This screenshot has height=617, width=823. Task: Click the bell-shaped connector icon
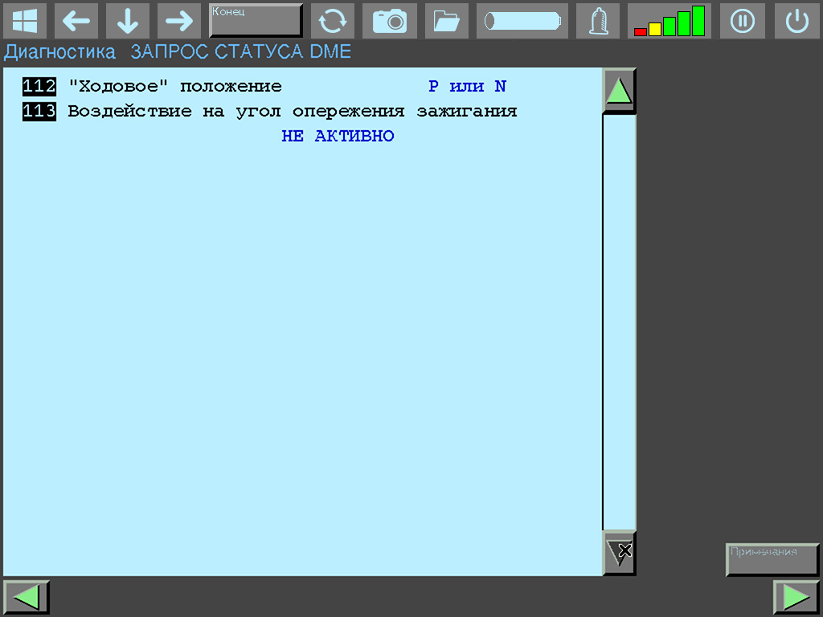click(x=597, y=21)
